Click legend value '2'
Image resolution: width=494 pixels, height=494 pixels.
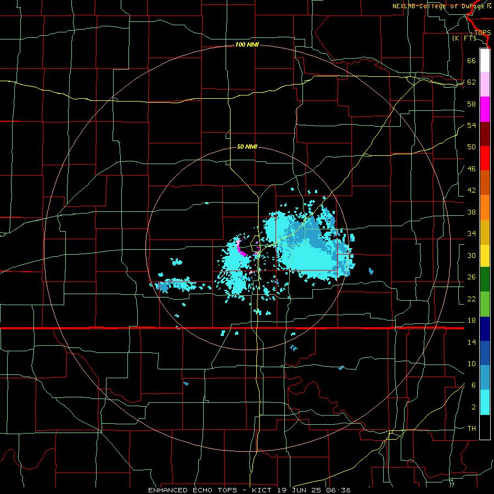474,407
